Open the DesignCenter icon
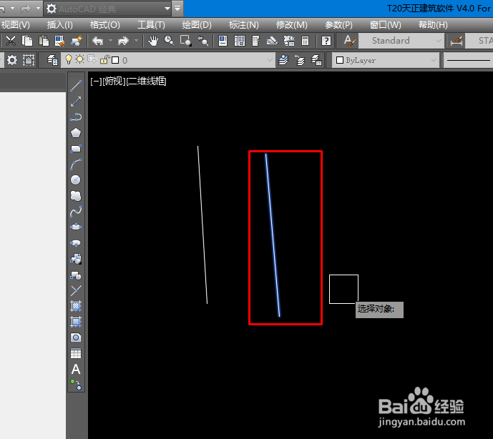Image resolution: width=493 pixels, height=439 pixels. [x=240, y=41]
